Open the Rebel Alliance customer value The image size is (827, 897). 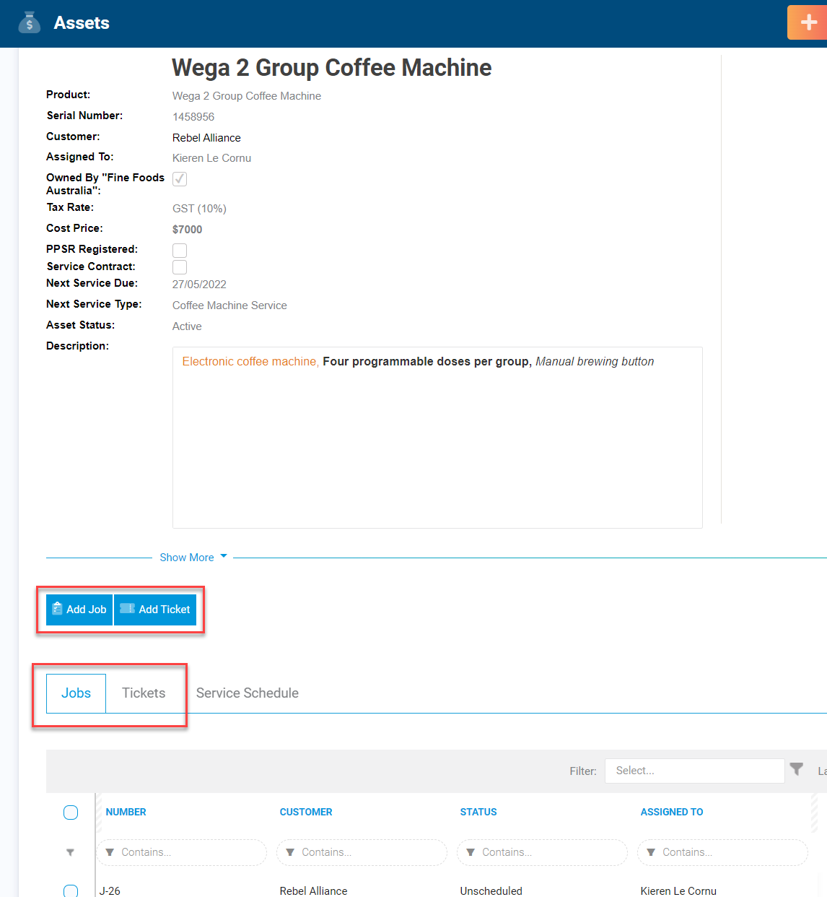[206, 138]
